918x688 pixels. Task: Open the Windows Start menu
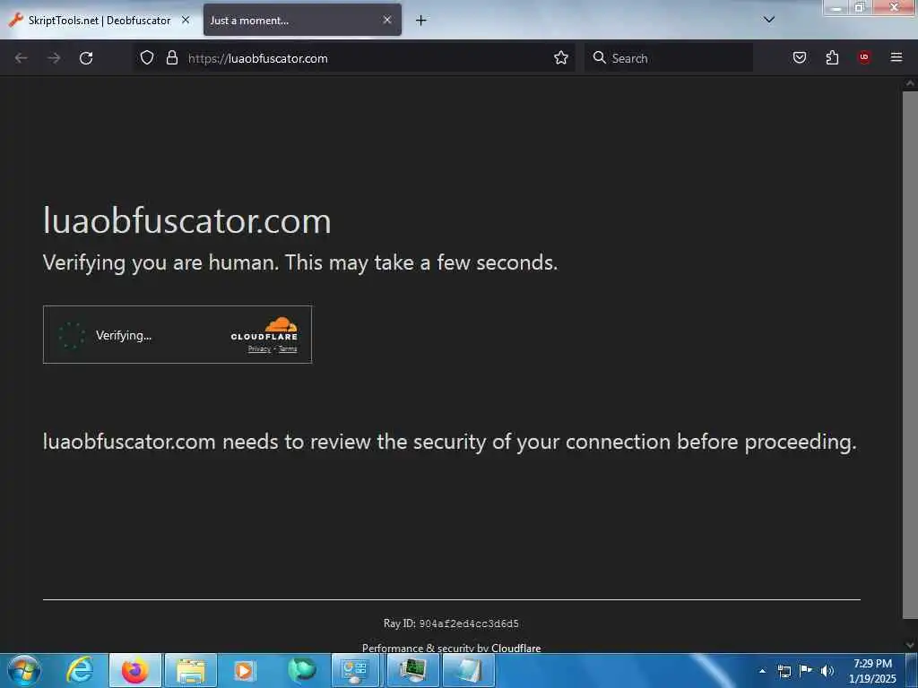[x=24, y=670]
